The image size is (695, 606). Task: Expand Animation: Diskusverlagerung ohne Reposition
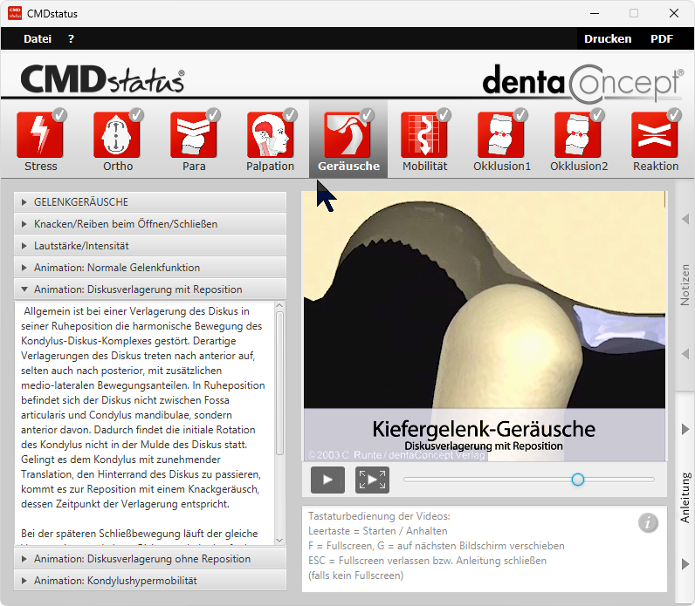pos(150,559)
